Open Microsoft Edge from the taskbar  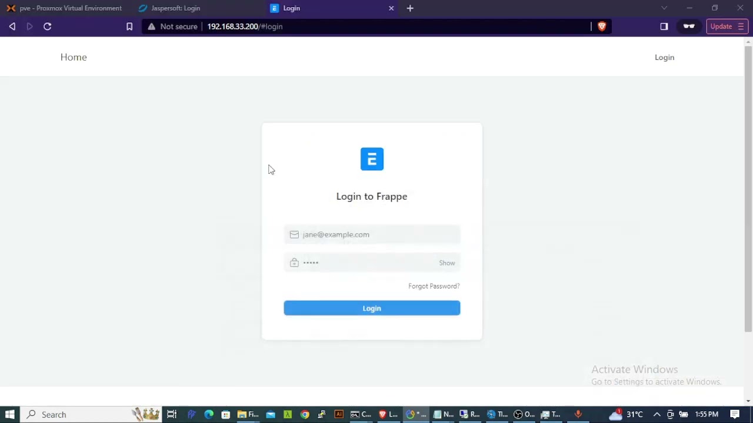(209, 415)
